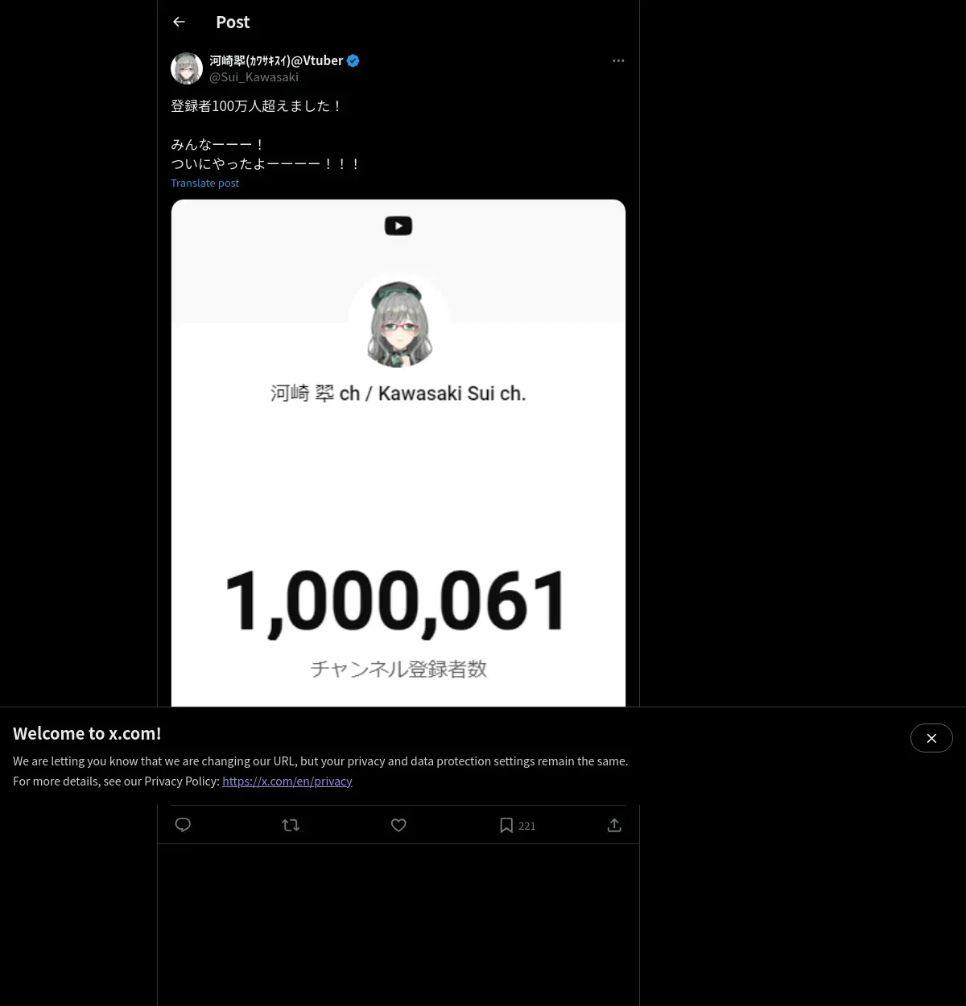Click the verified blue checkmark badge

353,60
